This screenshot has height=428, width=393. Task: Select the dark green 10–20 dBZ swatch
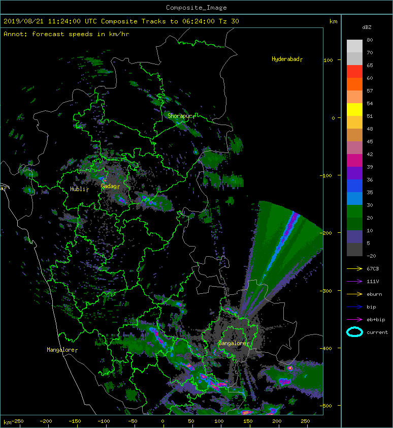click(354, 224)
